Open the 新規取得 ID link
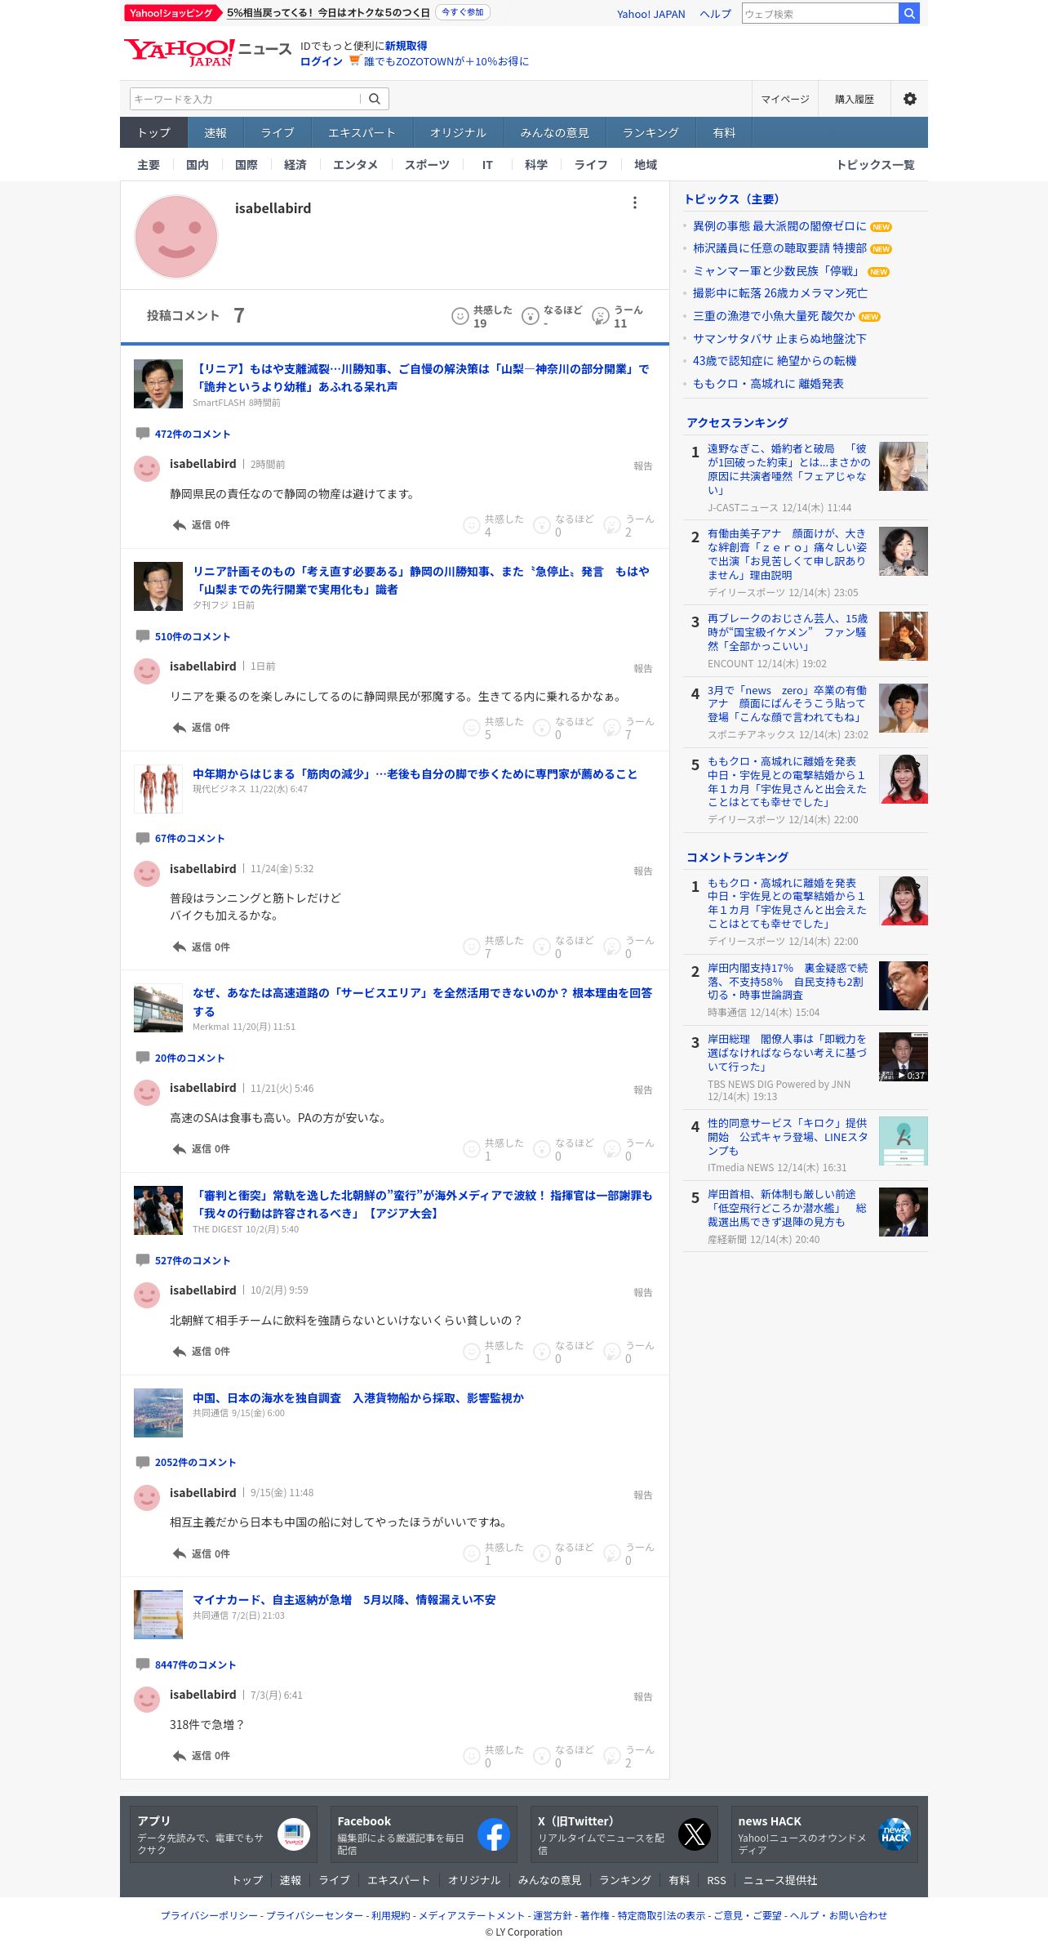1048x1943 pixels. coord(406,46)
